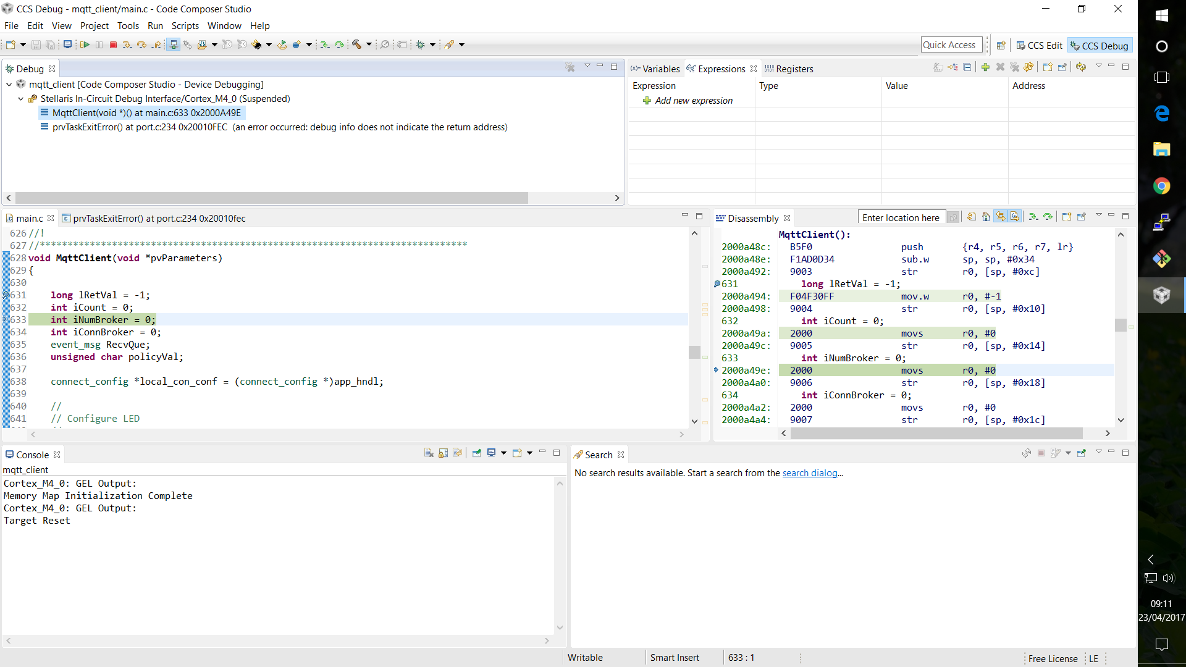Toggle the breakpoint marker on line 631

[x=5, y=295]
